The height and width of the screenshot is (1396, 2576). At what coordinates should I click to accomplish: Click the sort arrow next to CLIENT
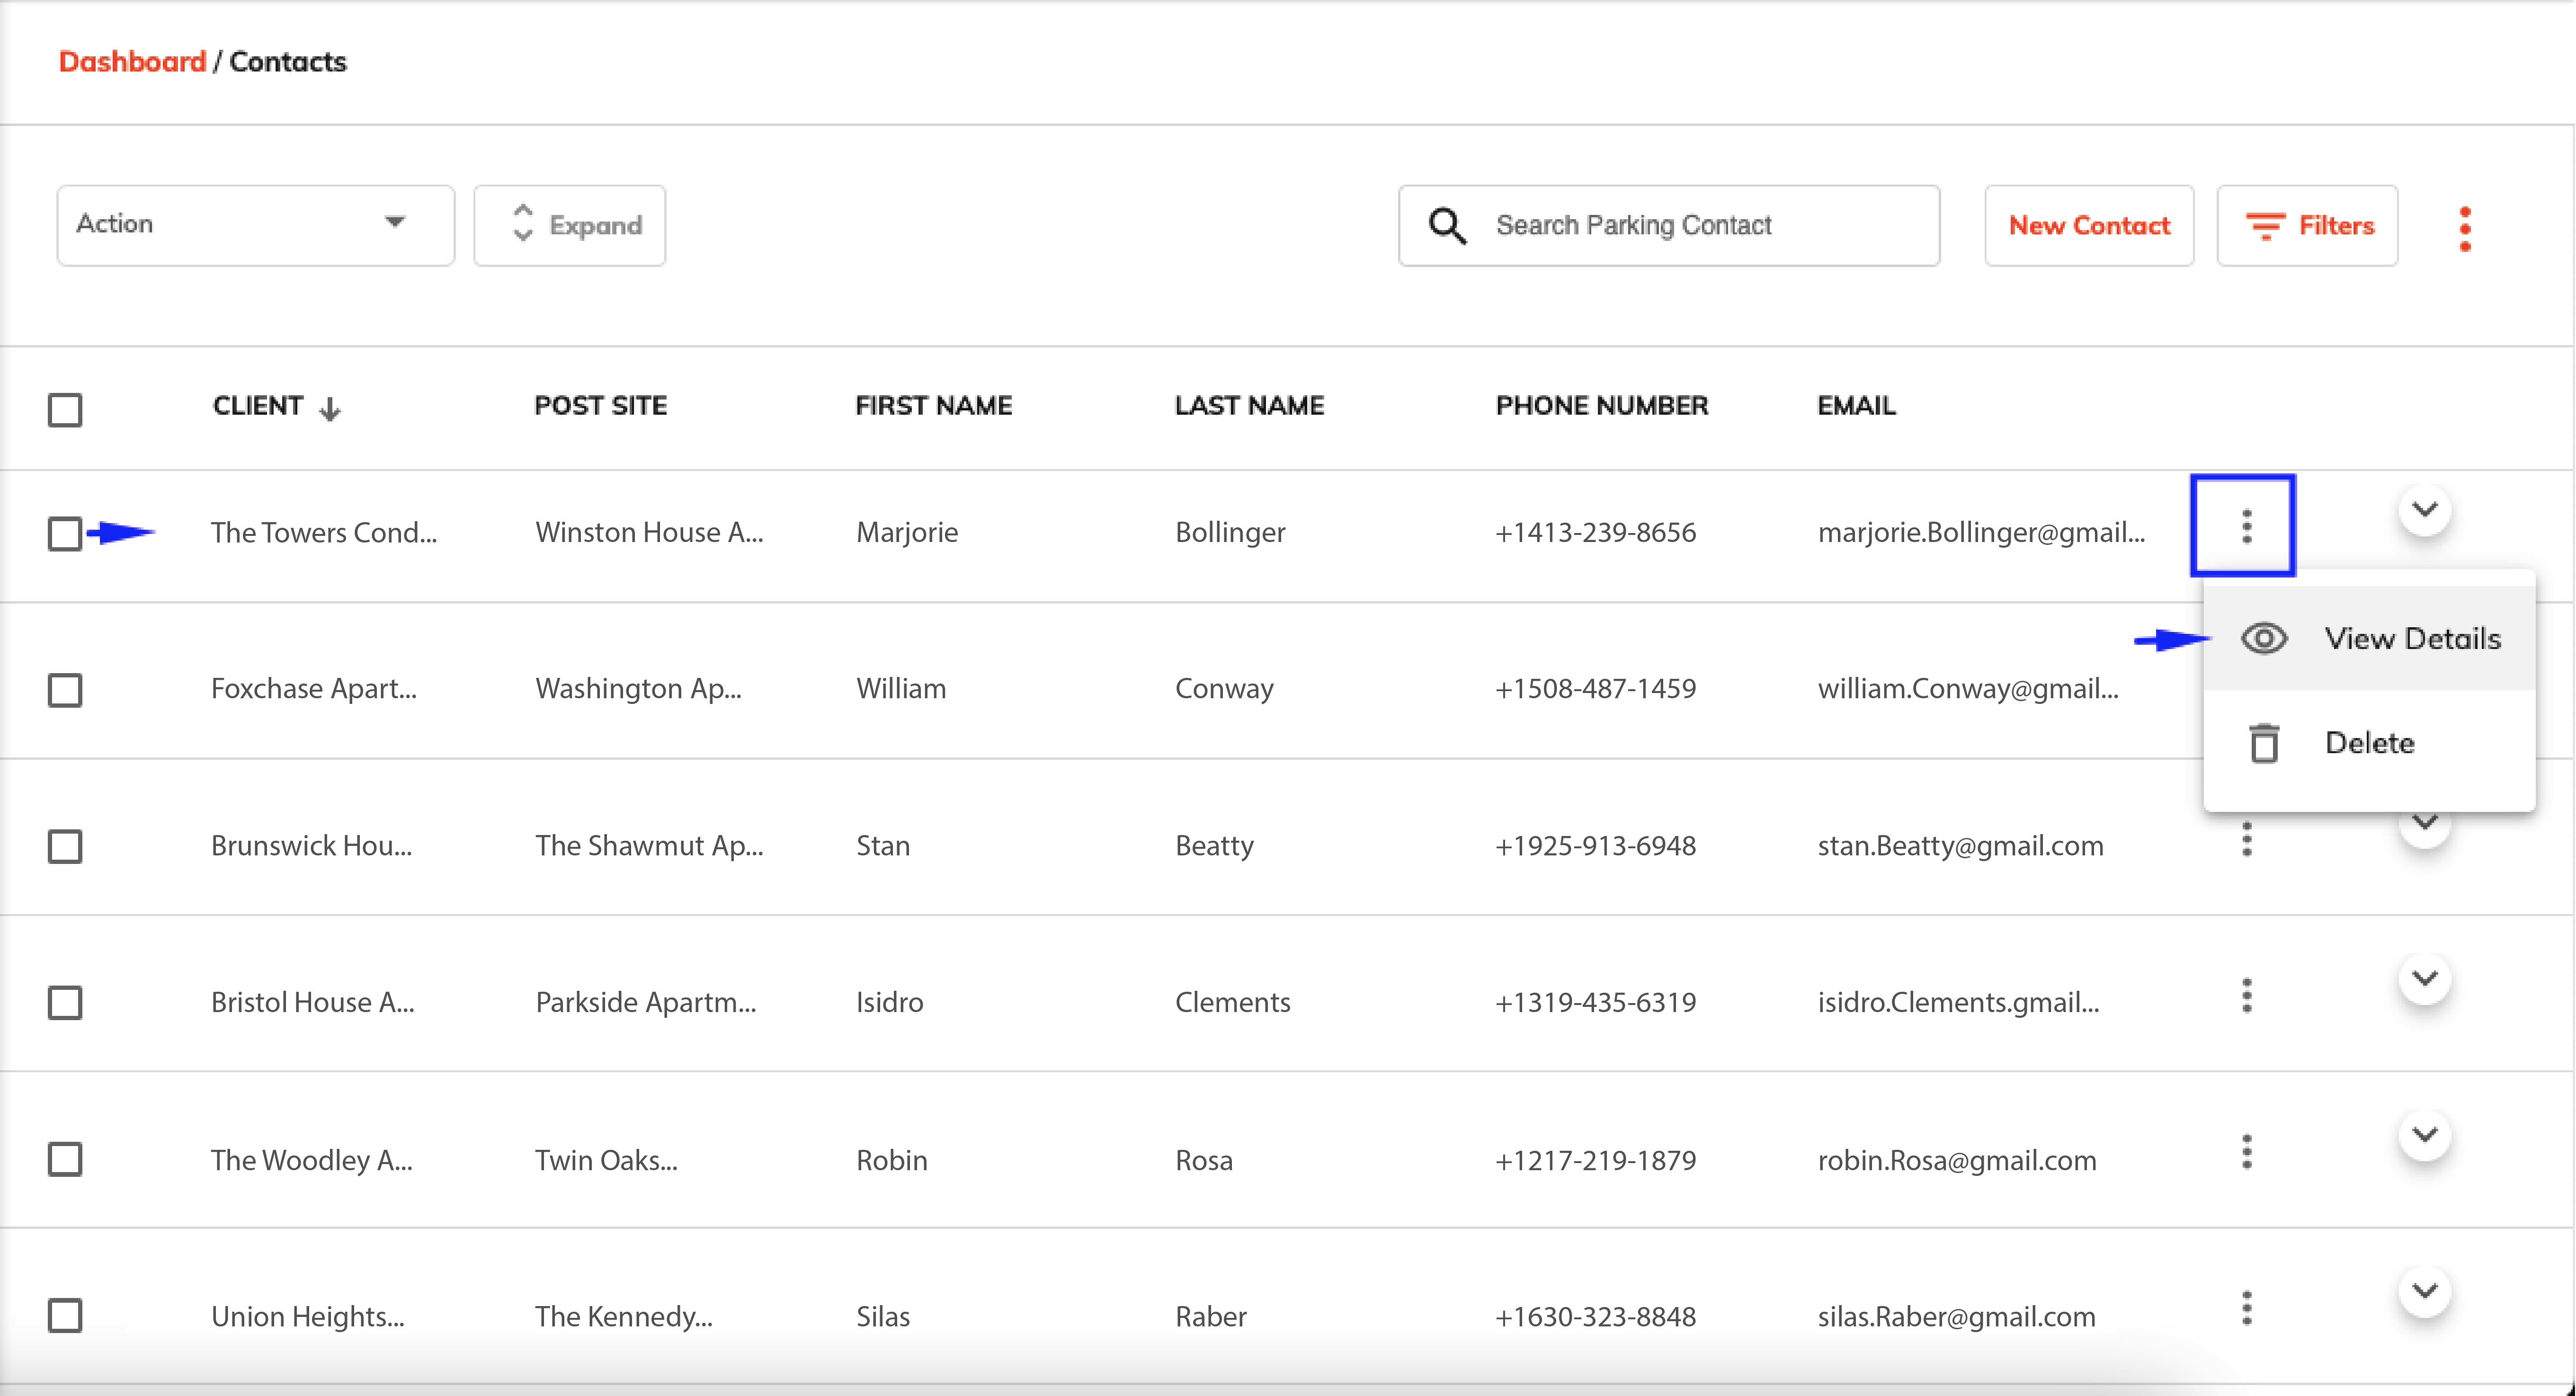click(x=330, y=408)
